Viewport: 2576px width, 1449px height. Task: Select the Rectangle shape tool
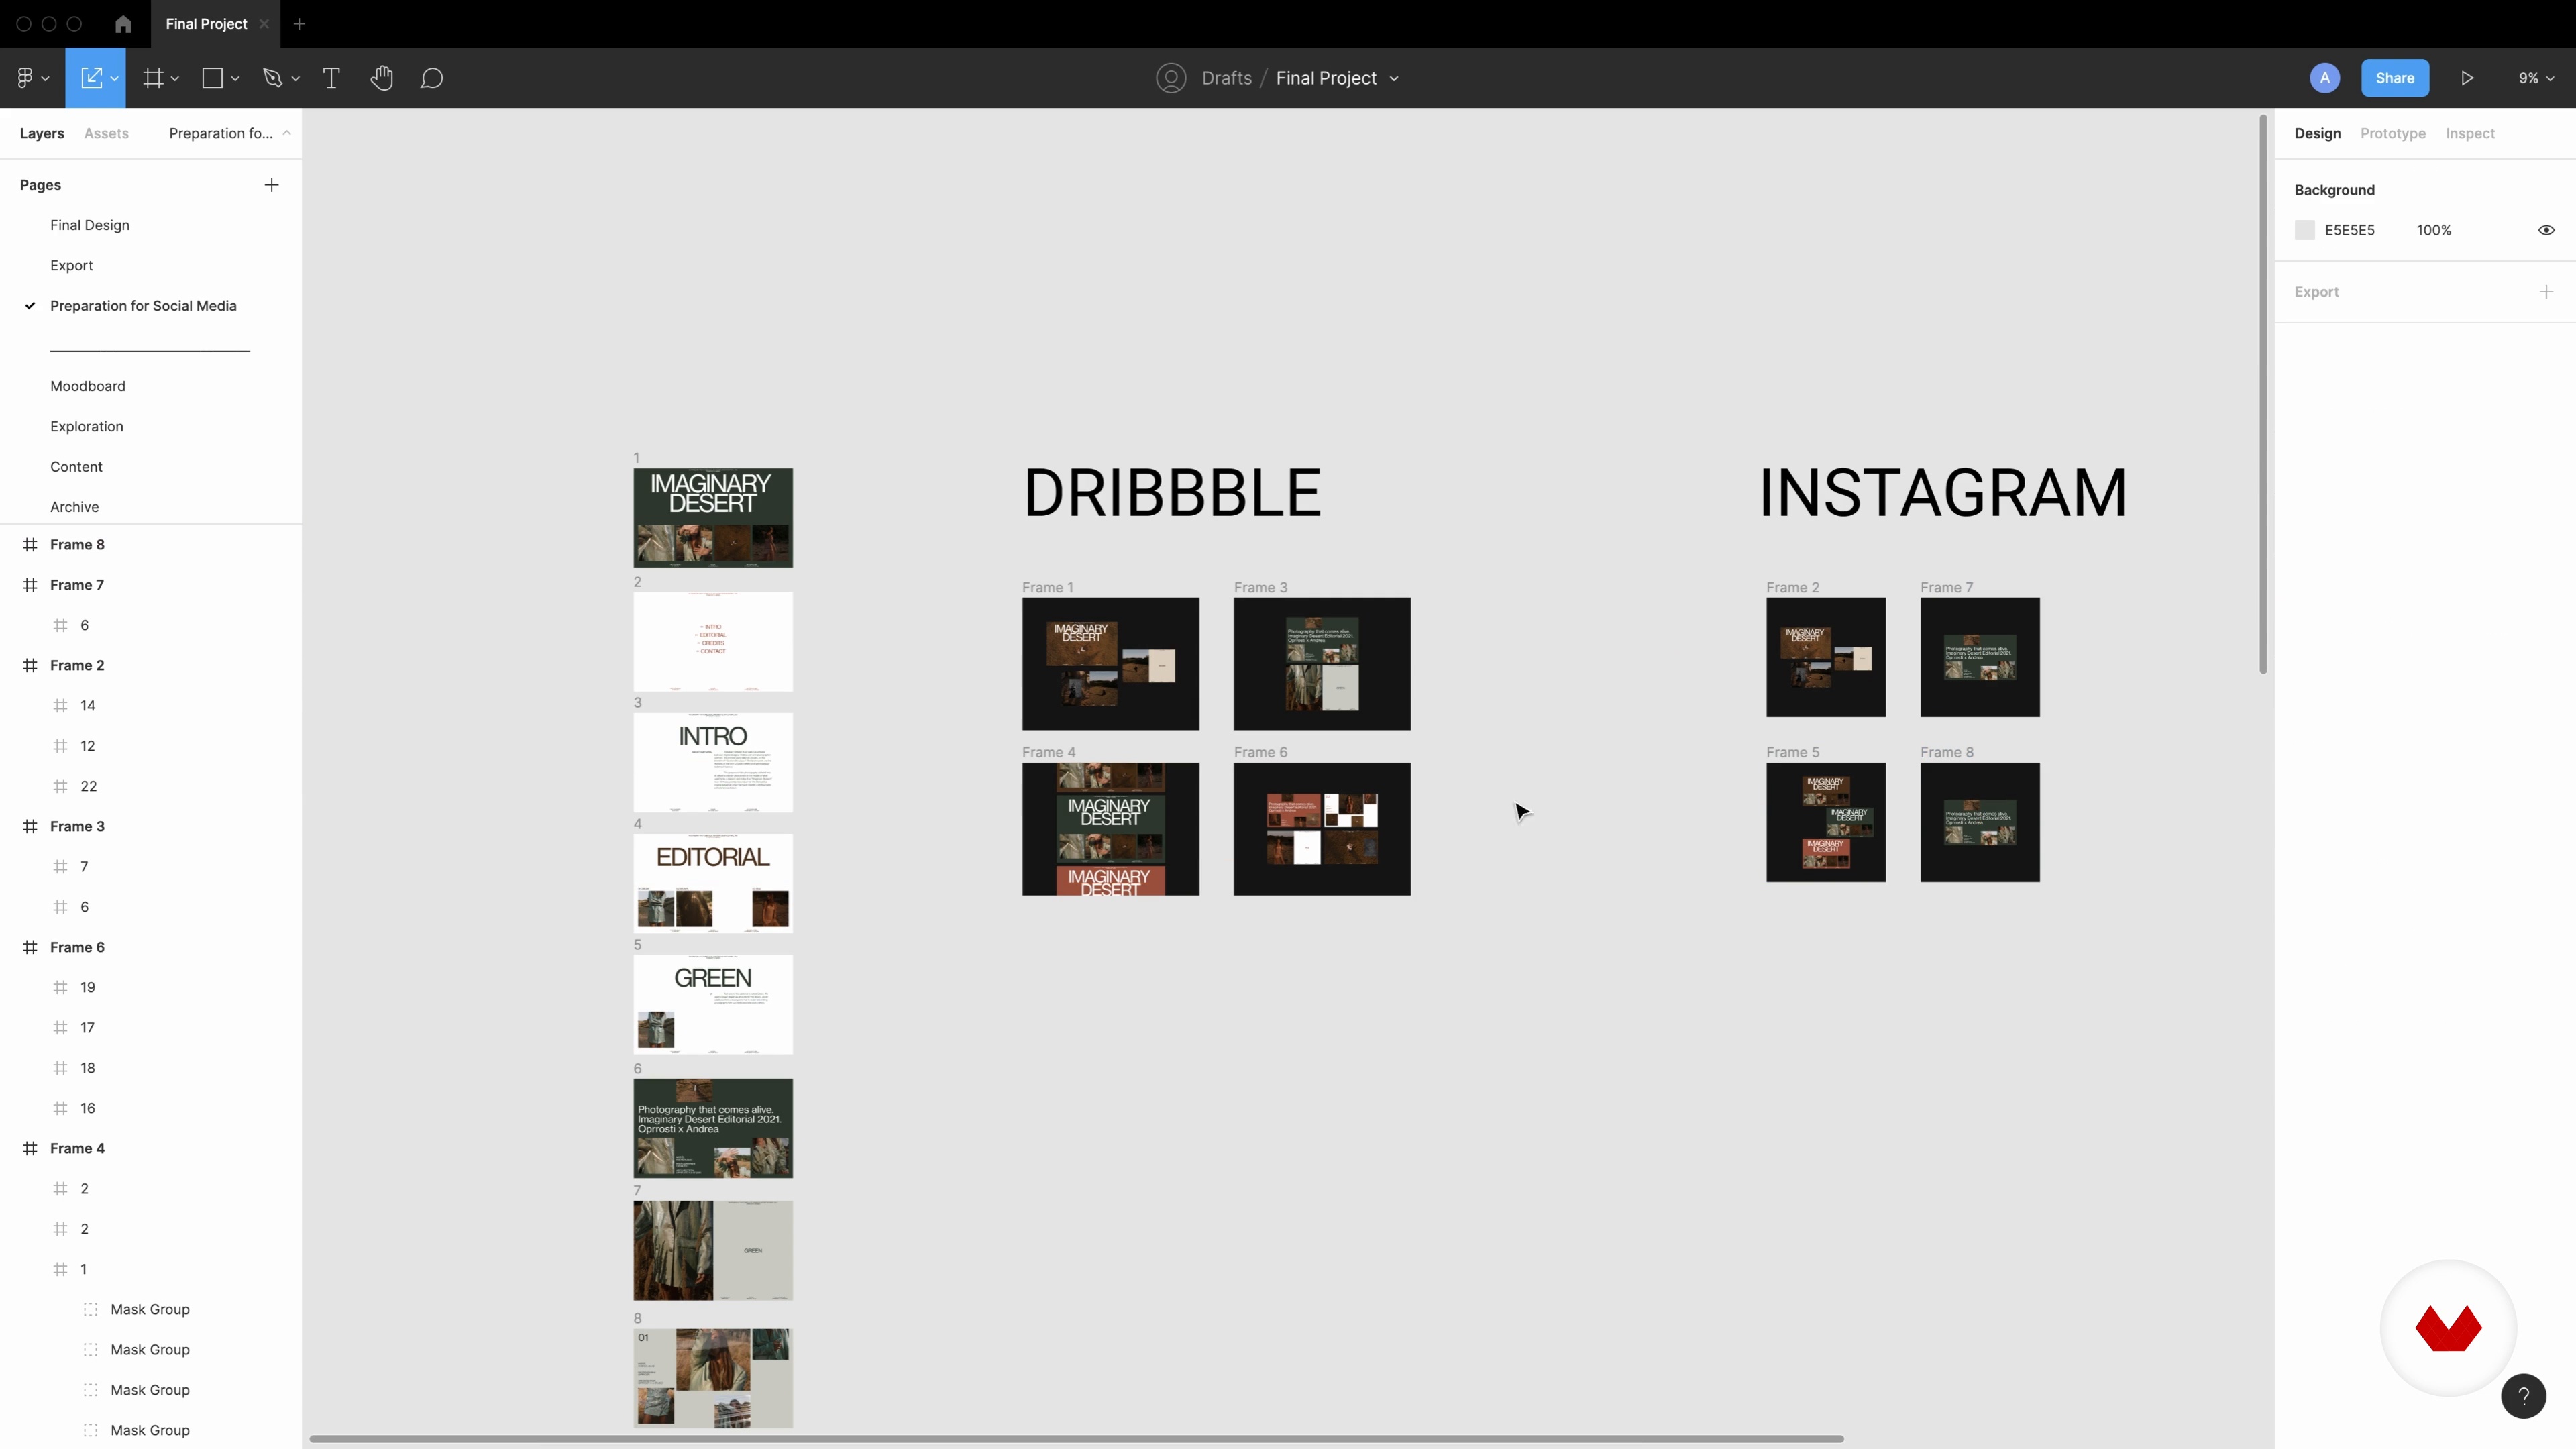(212, 78)
